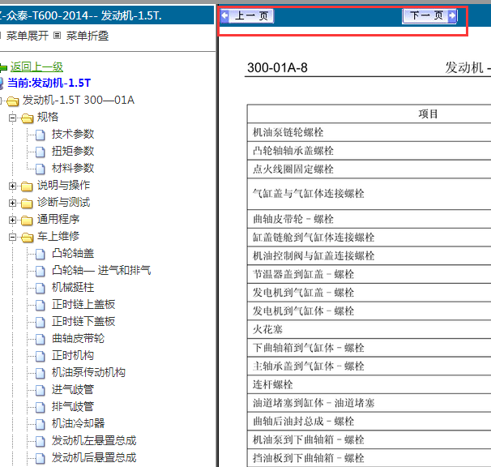This screenshot has height=467, width=491.
Task: Click the 诊断与测试 folder icon
Action: (x=27, y=204)
